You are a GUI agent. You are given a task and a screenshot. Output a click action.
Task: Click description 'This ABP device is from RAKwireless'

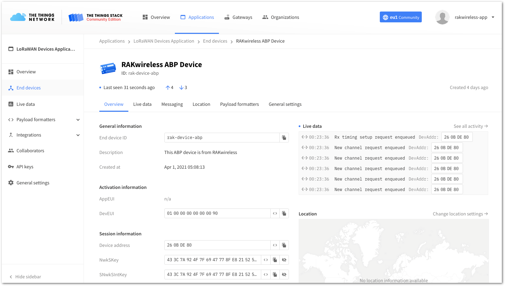[x=201, y=152]
